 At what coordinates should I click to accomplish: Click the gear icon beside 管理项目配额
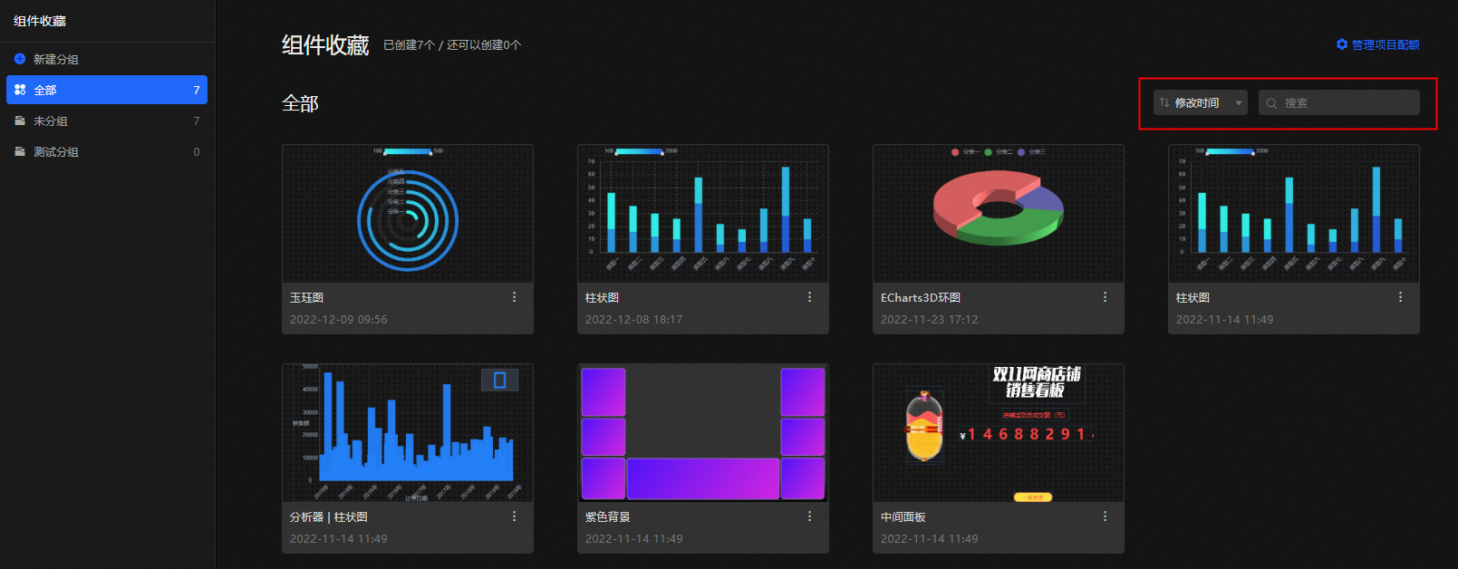[1342, 44]
